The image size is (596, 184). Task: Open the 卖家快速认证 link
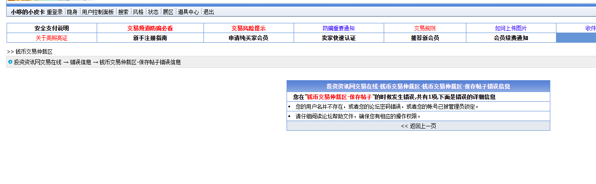point(338,38)
